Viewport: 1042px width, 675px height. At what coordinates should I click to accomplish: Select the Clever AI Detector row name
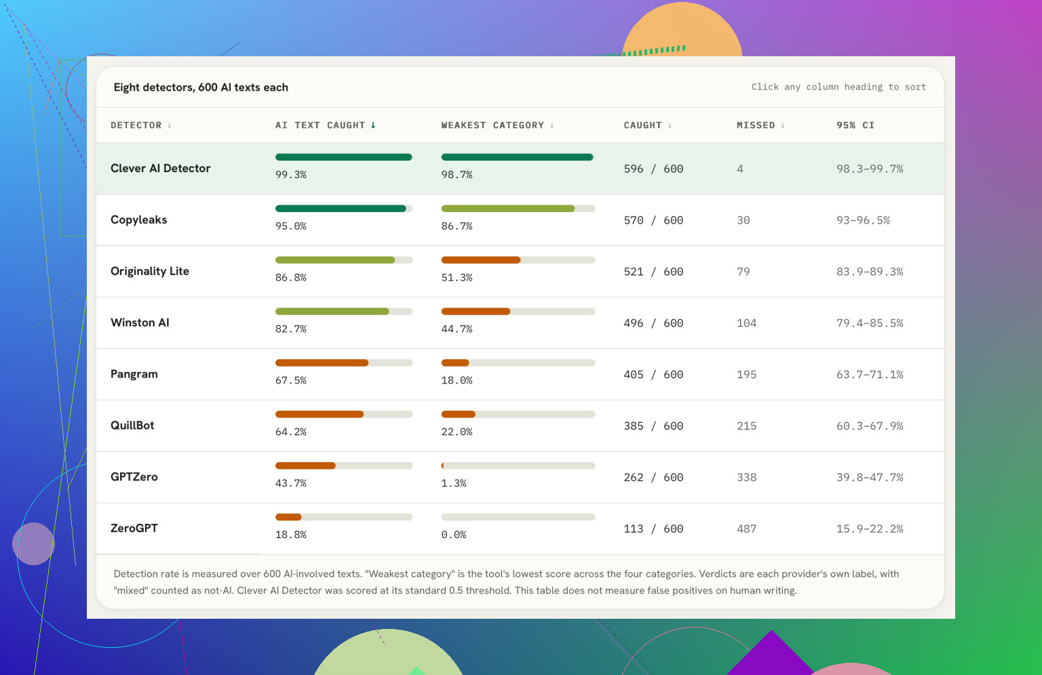161,168
